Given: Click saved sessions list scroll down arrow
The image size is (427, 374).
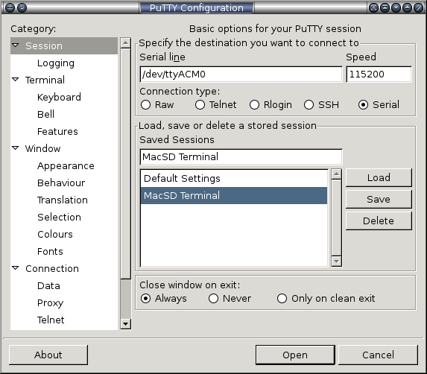Looking at the screenshot, I should click(x=337, y=262).
